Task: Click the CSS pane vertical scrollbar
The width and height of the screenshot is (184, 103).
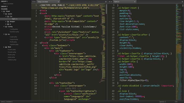Action: pos(183,5)
